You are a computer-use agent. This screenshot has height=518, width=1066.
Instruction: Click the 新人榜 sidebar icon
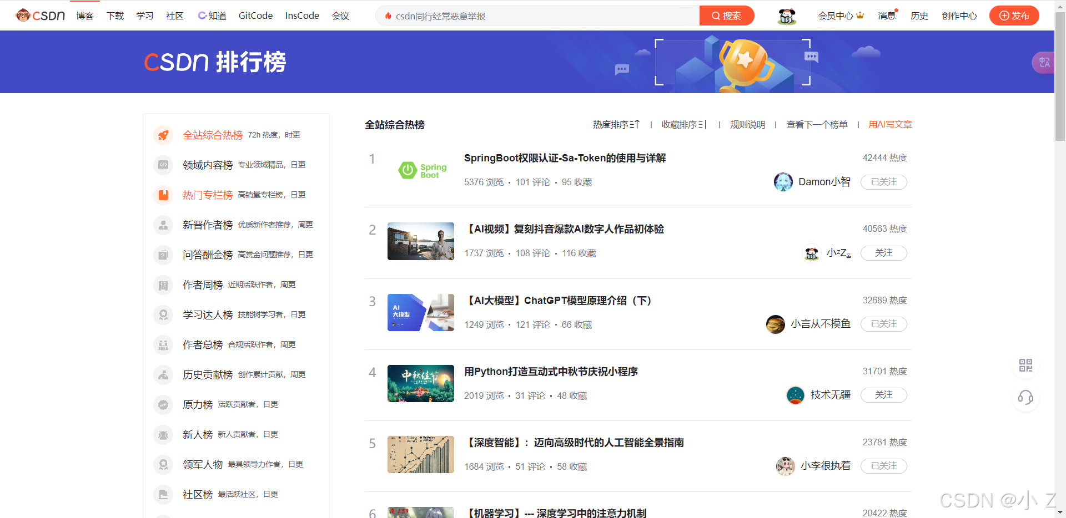tap(163, 434)
